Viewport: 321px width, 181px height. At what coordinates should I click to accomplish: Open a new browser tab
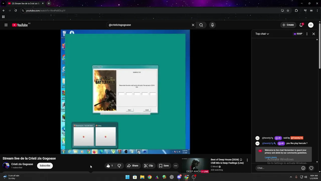coord(49,4)
